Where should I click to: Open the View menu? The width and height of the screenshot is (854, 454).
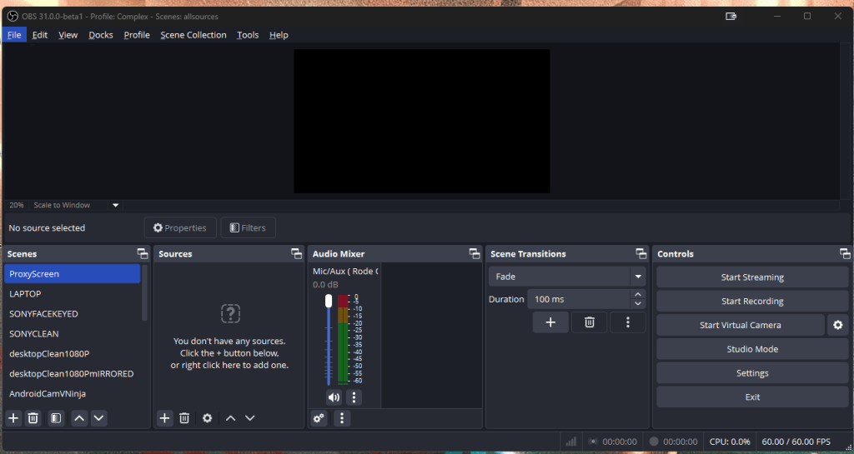pyautogui.click(x=68, y=35)
